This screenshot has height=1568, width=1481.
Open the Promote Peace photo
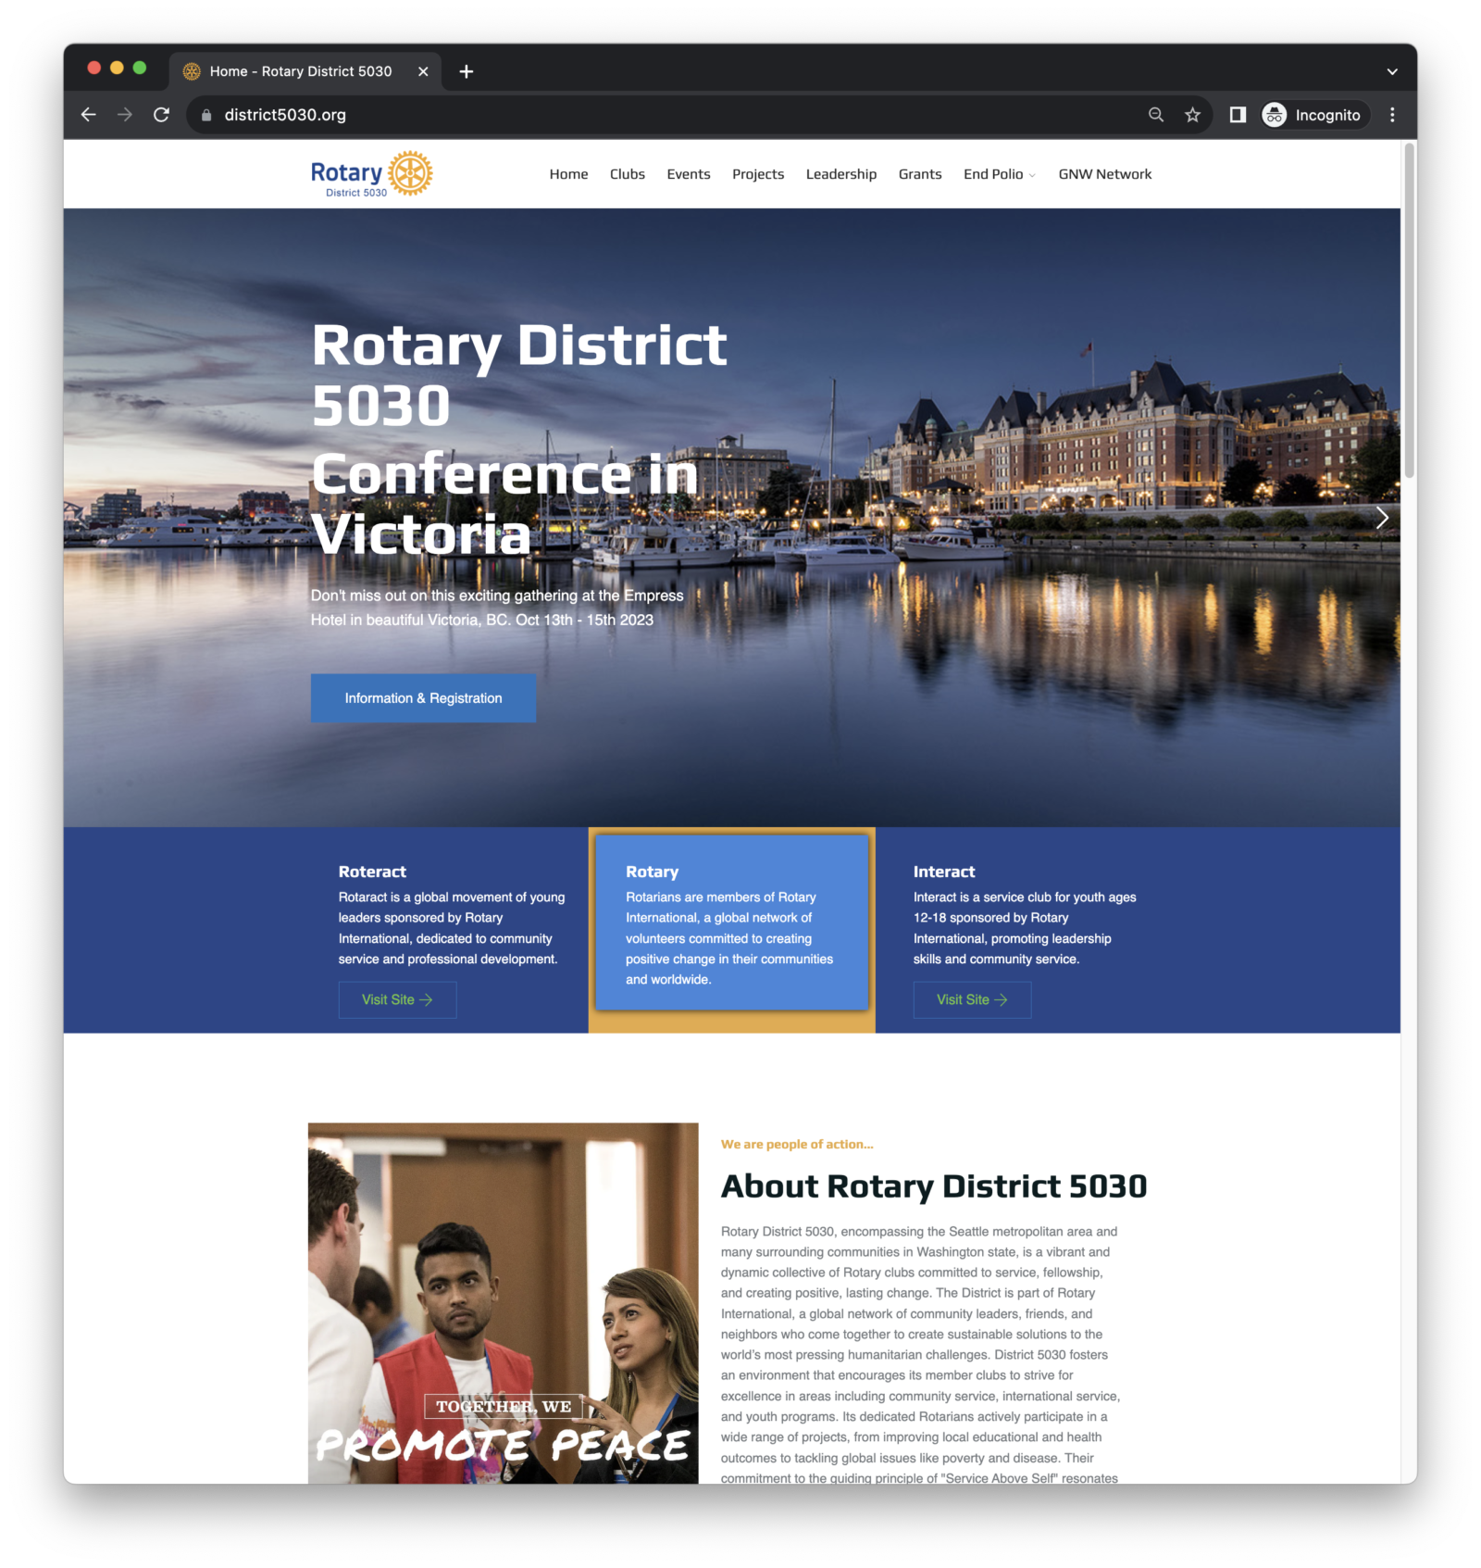pyautogui.click(x=503, y=1303)
